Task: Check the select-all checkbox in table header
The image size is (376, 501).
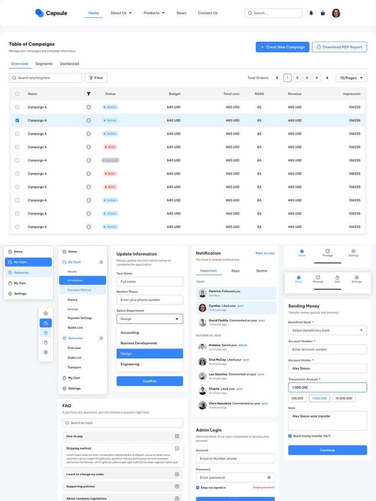Action: point(17,93)
